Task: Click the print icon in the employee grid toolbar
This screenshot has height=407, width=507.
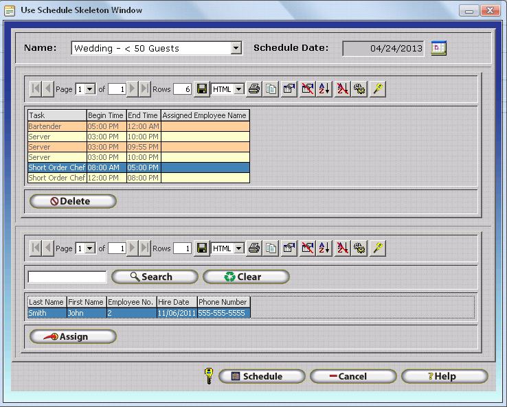Action: [x=254, y=248]
